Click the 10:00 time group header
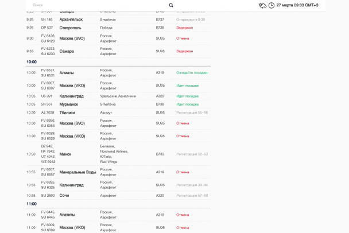The height and width of the screenshot is (233, 349). point(32,62)
